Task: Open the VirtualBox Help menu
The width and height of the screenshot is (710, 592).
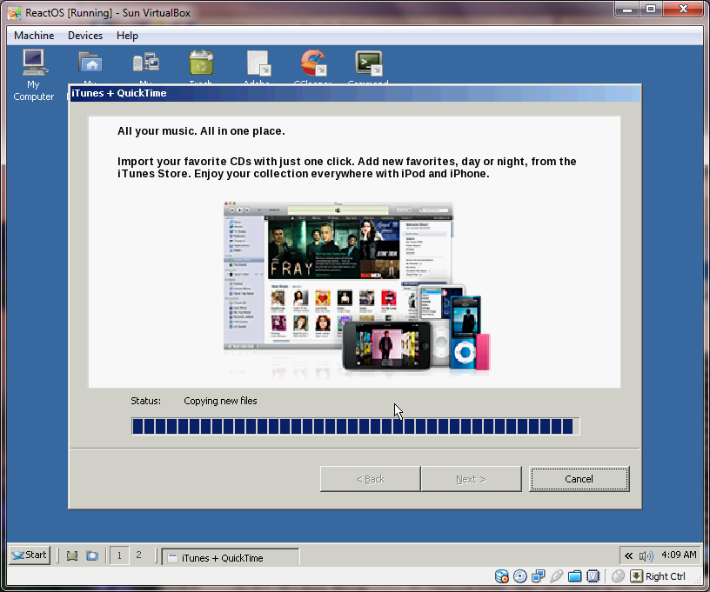Action: pyautogui.click(x=127, y=36)
